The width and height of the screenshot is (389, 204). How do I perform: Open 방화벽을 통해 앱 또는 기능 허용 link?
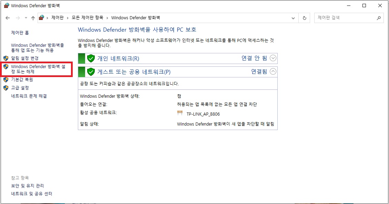tap(38, 47)
